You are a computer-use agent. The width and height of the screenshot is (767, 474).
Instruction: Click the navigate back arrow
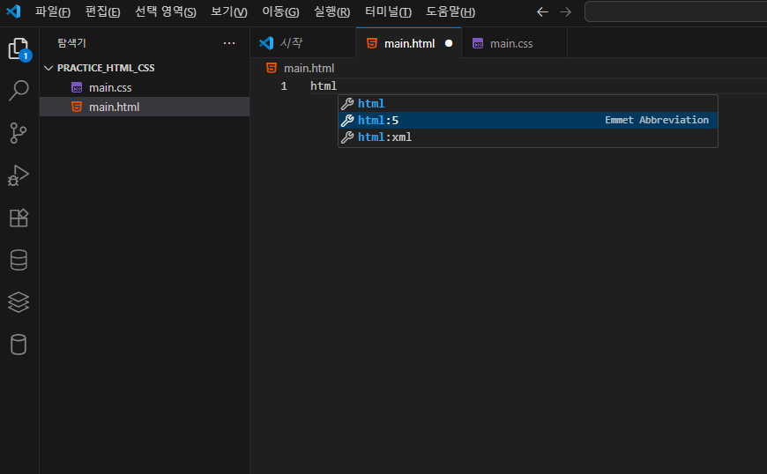coord(542,12)
